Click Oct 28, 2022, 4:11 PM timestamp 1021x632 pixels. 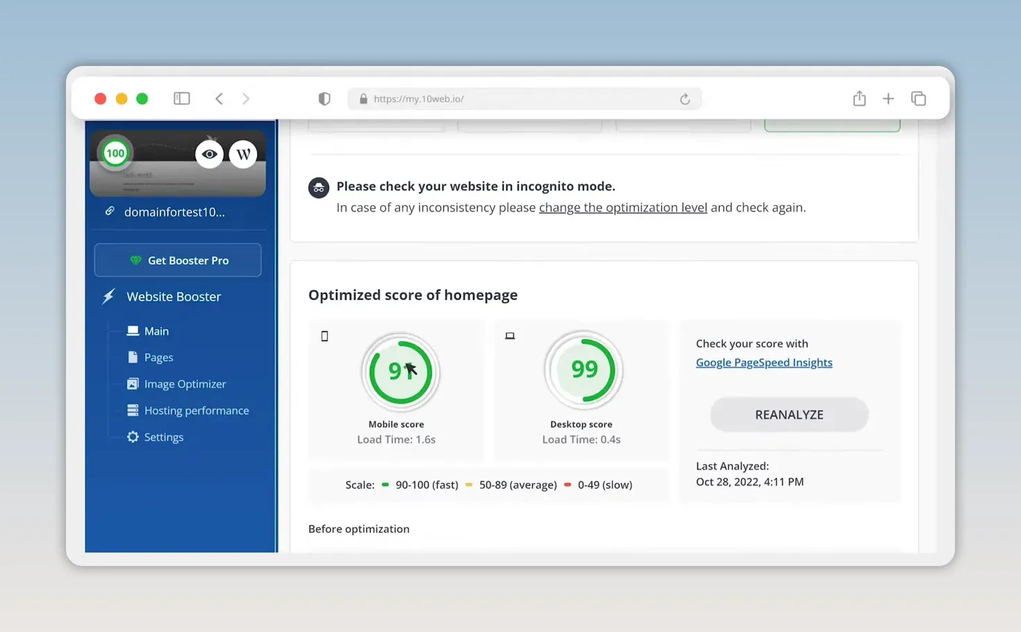point(749,482)
